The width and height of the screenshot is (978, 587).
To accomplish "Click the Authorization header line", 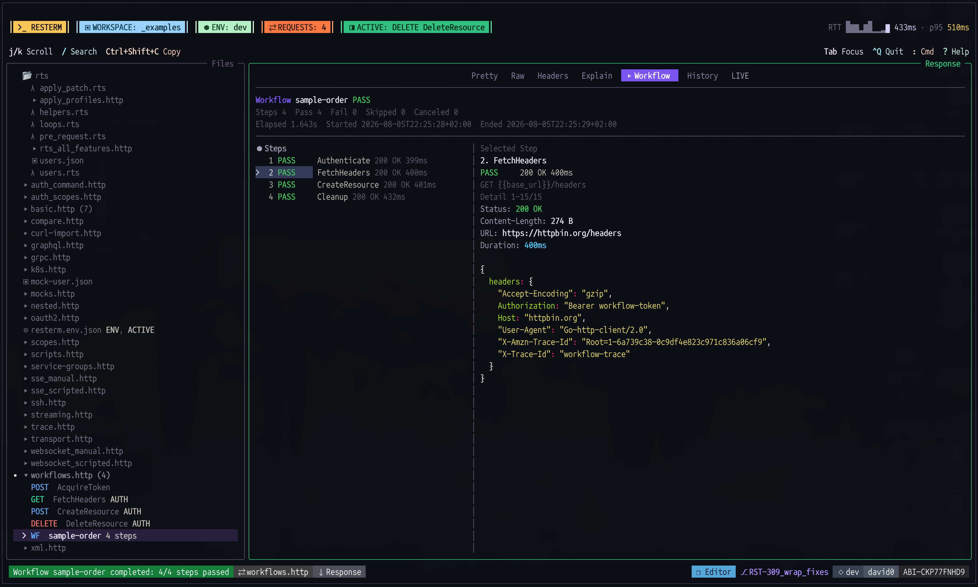I will [x=583, y=306].
